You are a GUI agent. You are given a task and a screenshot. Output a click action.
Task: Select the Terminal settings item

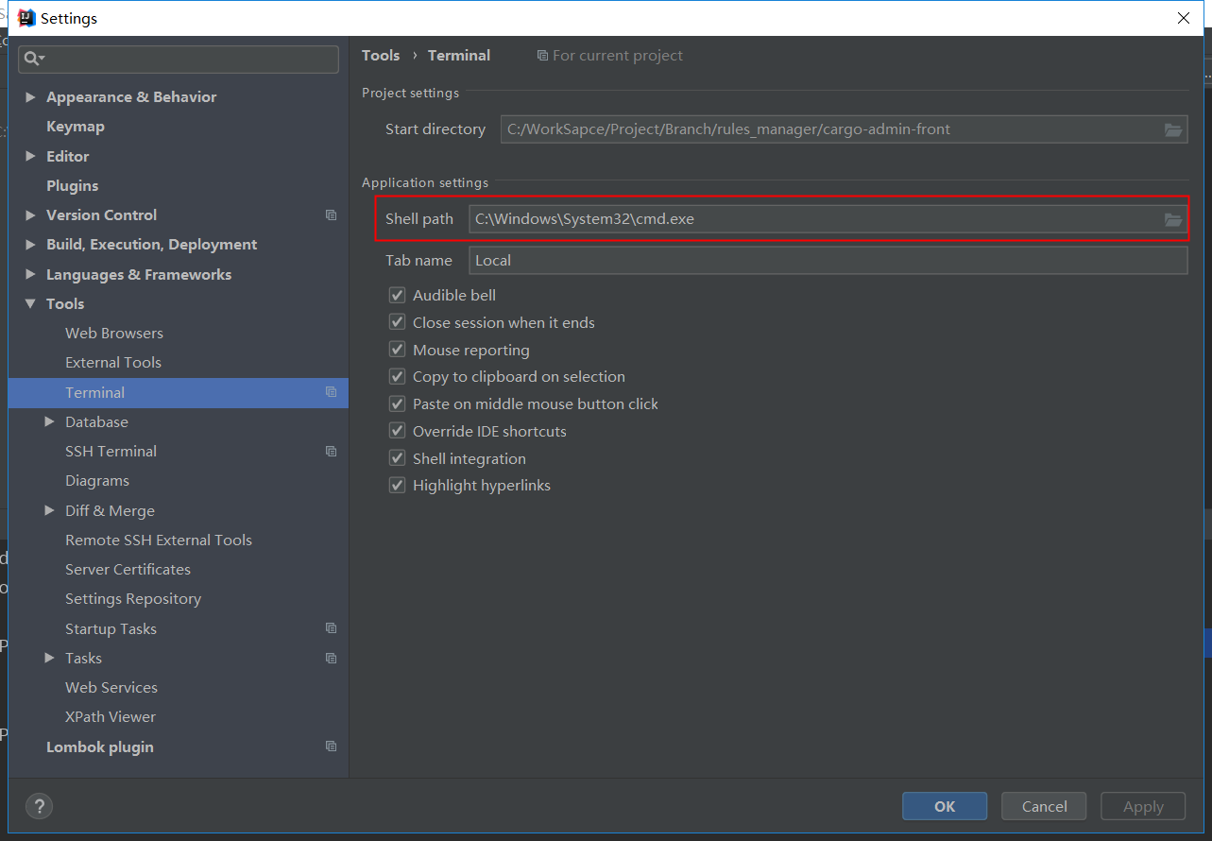click(x=179, y=392)
